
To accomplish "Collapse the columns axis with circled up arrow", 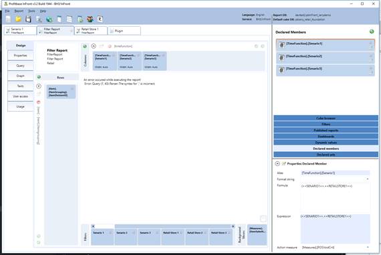I will [94, 46].
